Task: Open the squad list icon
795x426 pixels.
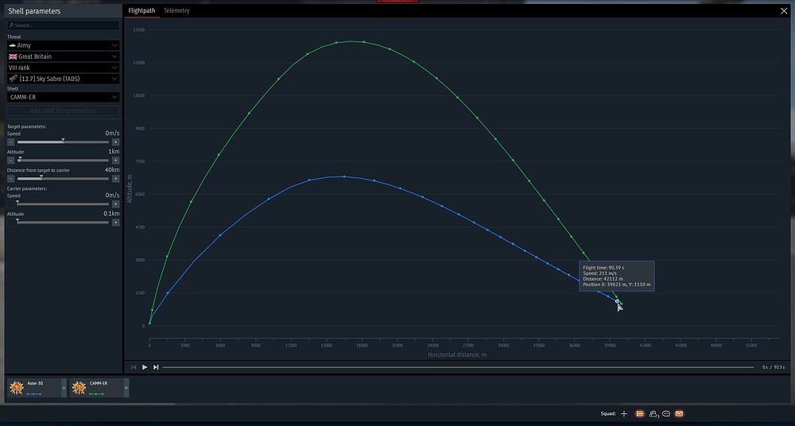Action: tap(640, 414)
